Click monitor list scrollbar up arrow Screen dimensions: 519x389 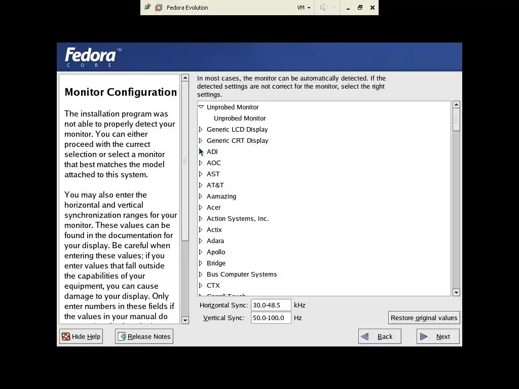457,104
